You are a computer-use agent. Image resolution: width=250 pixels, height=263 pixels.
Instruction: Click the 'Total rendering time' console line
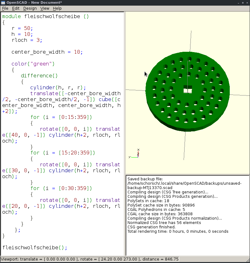tap(178, 231)
